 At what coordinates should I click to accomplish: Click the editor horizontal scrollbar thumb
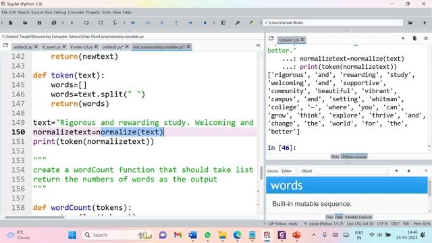[x=34, y=217]
